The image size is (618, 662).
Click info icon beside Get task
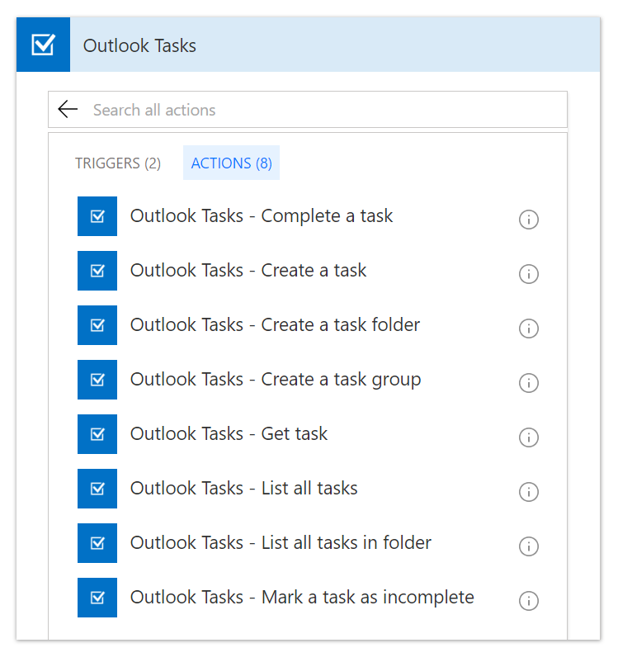[x=528, y=437]
